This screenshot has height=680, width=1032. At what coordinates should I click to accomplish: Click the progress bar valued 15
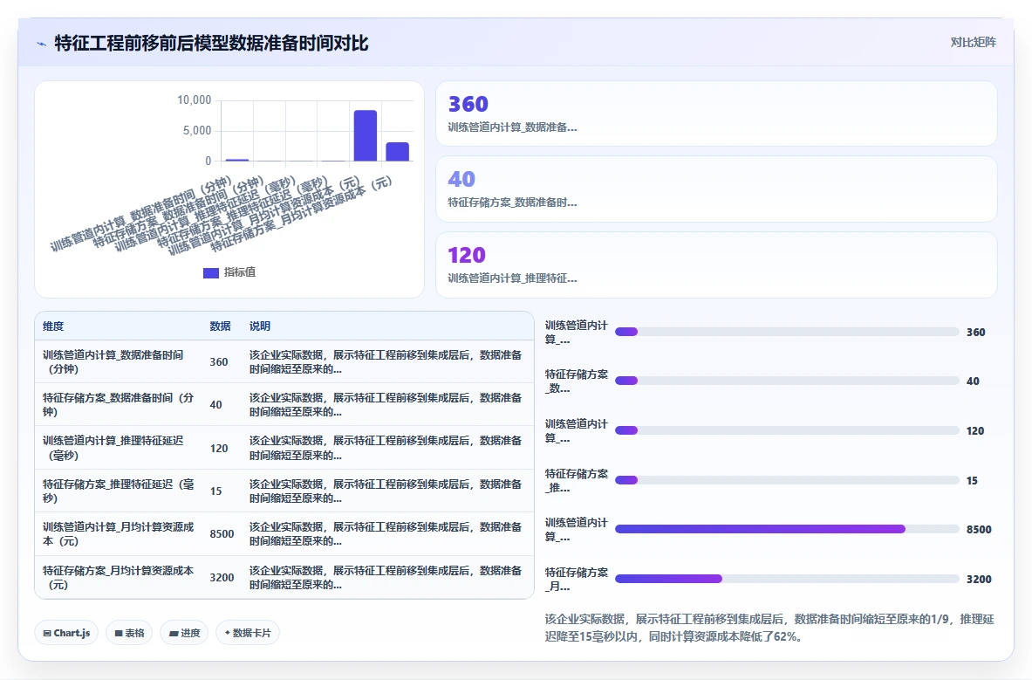pos(787,480)
